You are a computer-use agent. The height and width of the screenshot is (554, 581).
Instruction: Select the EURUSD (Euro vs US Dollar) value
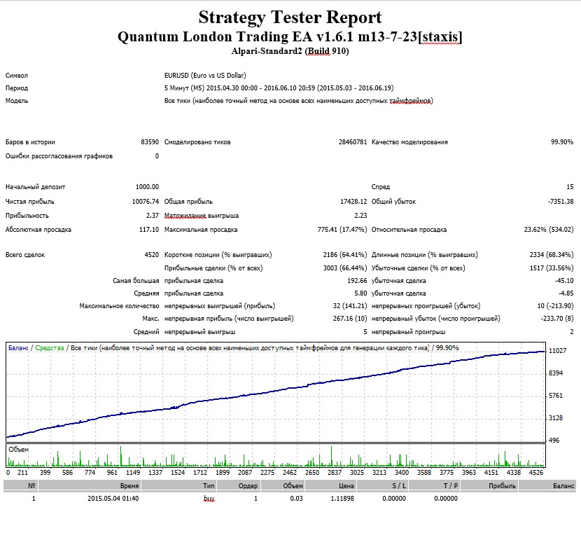pos(205,75)
